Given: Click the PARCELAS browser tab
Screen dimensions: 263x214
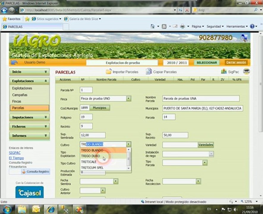Looking at the screenshot, I should pos(32,27).
